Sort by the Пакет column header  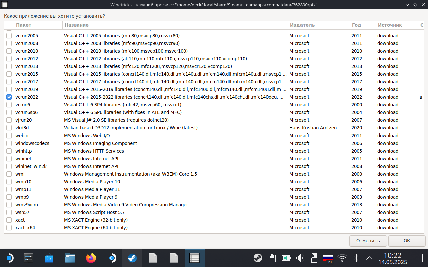click(x=38, y=25)
